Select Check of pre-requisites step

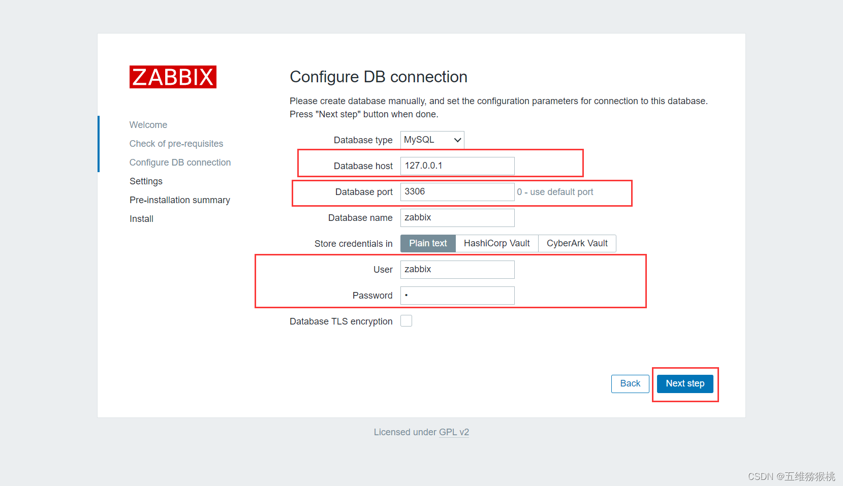click(x=176, y=144)
